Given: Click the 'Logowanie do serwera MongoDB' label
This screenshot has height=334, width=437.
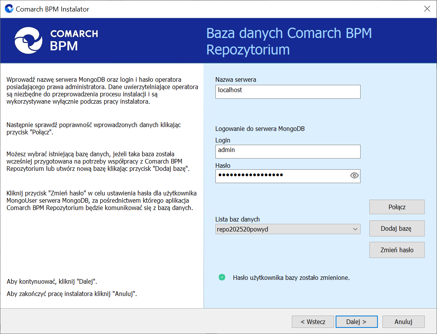Looking at the screenshot, I should [260, 129].
